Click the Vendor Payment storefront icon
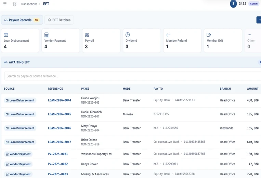Viewport: 261px width, 178px height. [47, 35]
